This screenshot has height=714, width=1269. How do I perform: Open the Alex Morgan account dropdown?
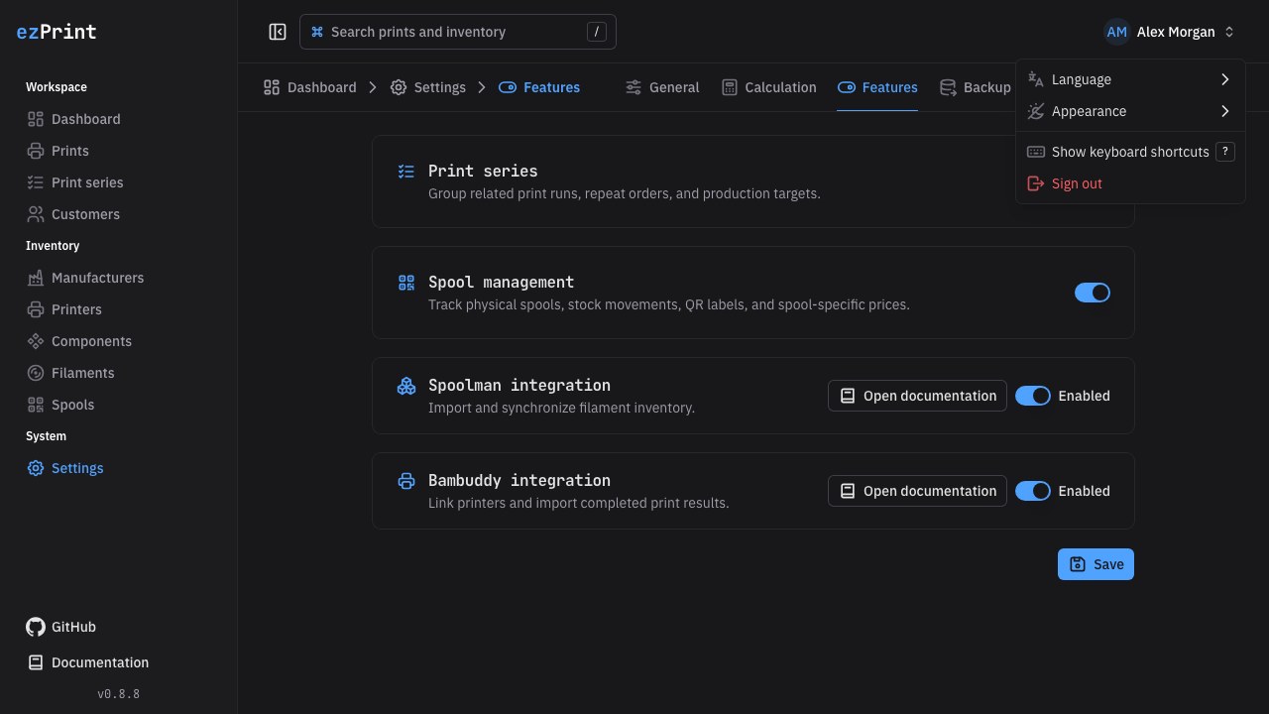[x=1170, y=32]
